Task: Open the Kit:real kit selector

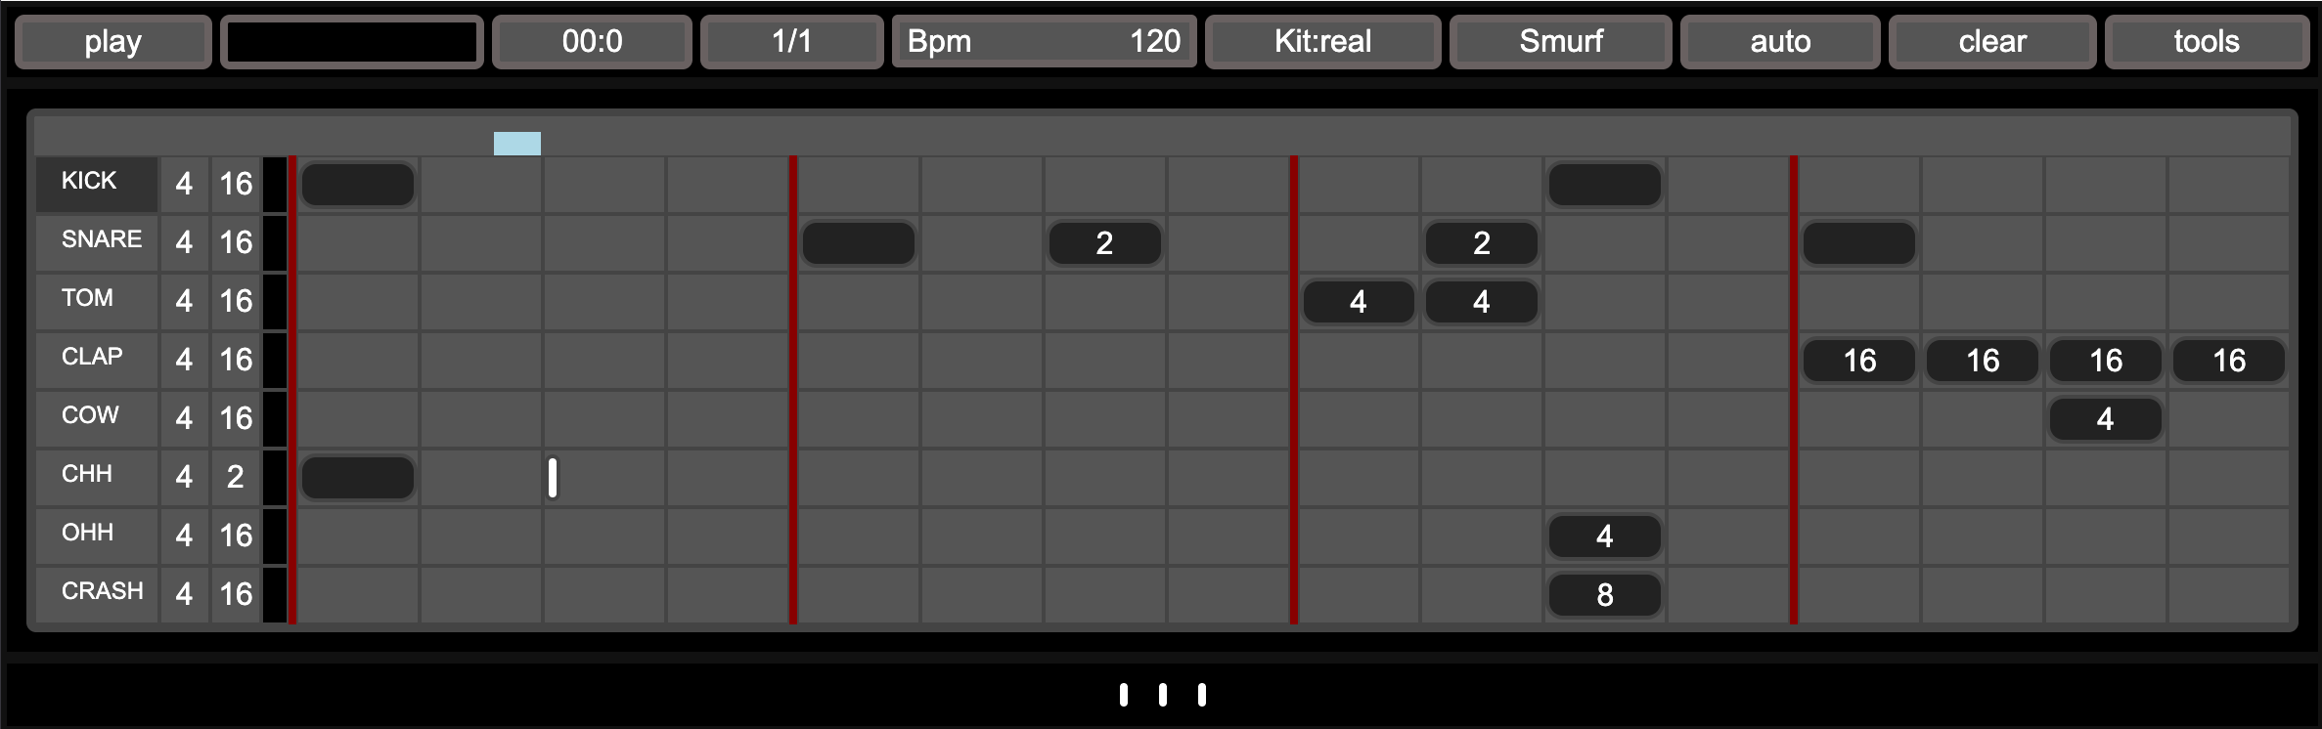Action: click(x=1322, y=42)
